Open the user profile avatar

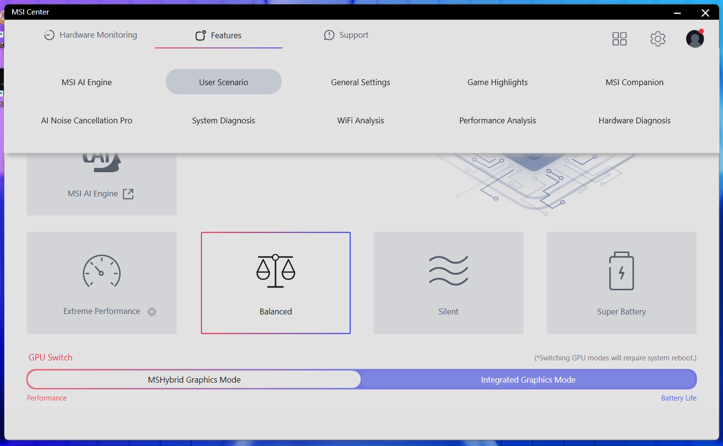[695, 39]
